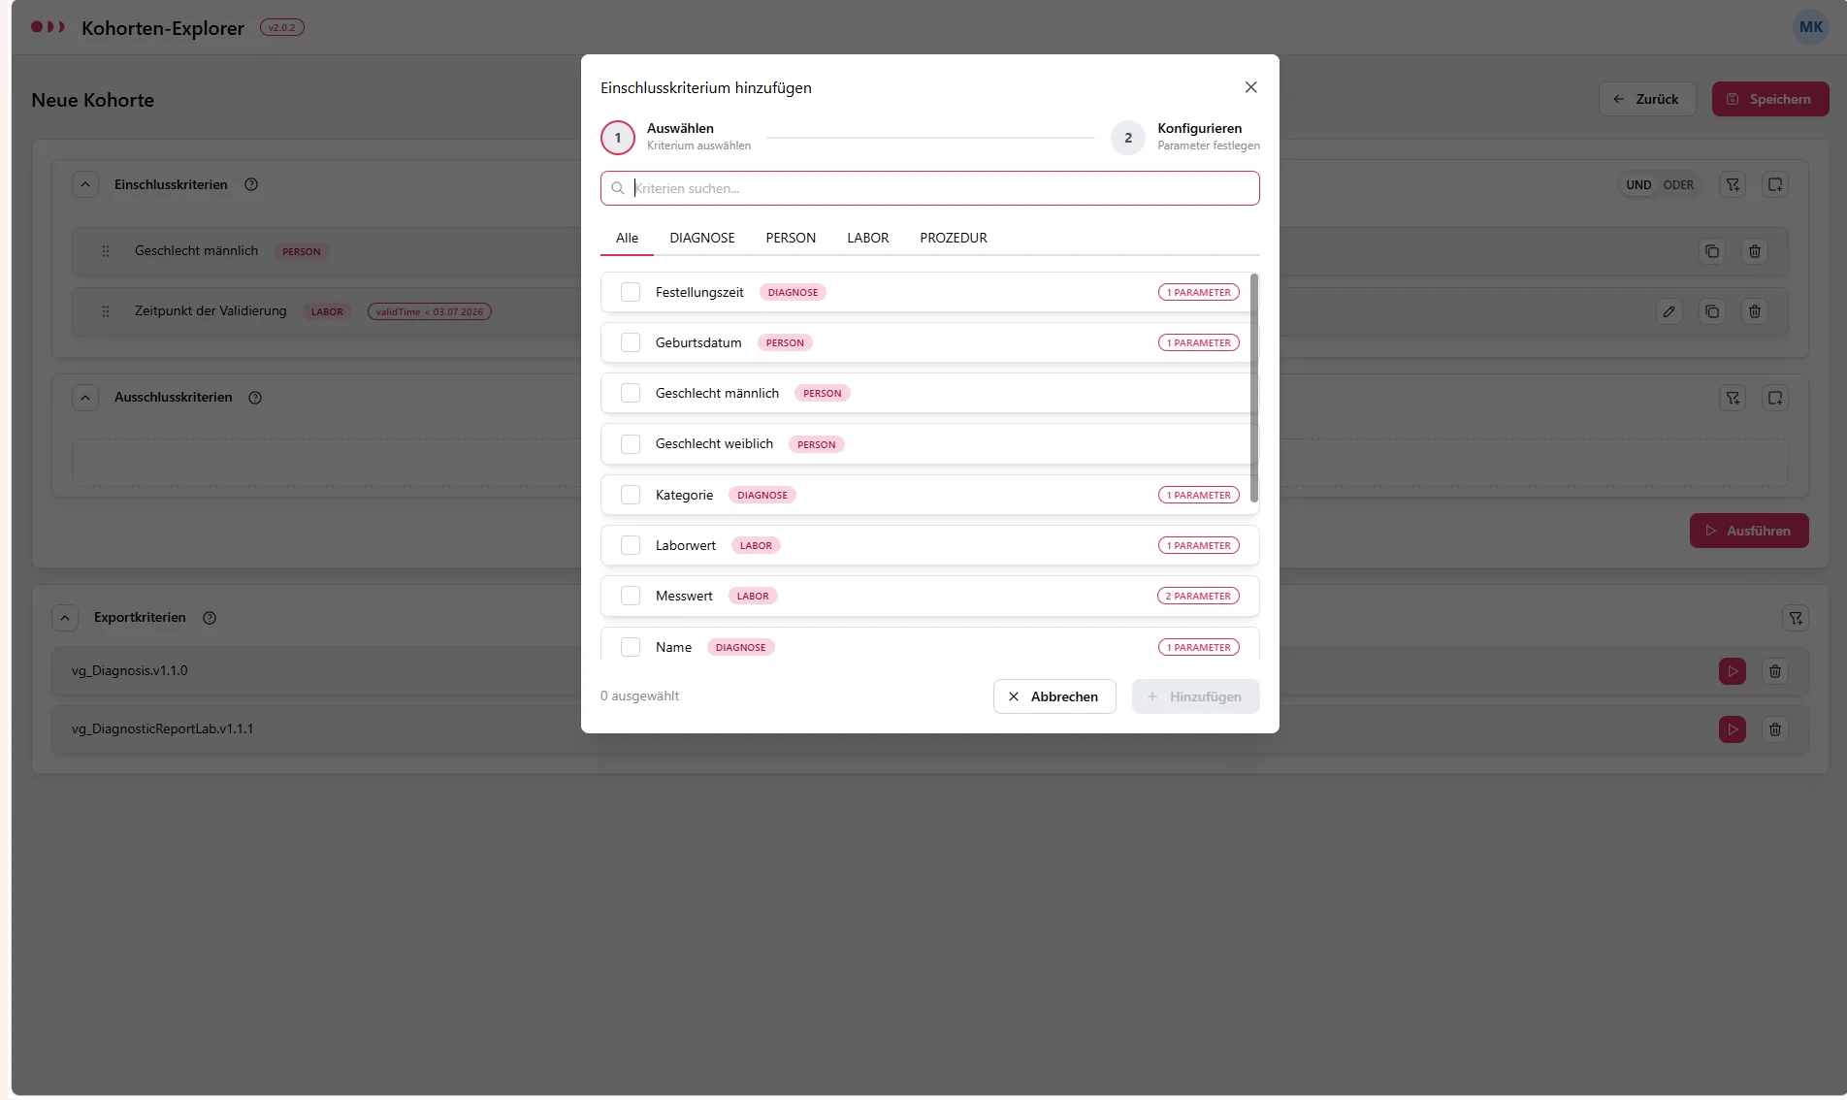Screen dimensions: 1847x1100
Task: Collapse the Einschlusskriterien section
Action: 85,184
